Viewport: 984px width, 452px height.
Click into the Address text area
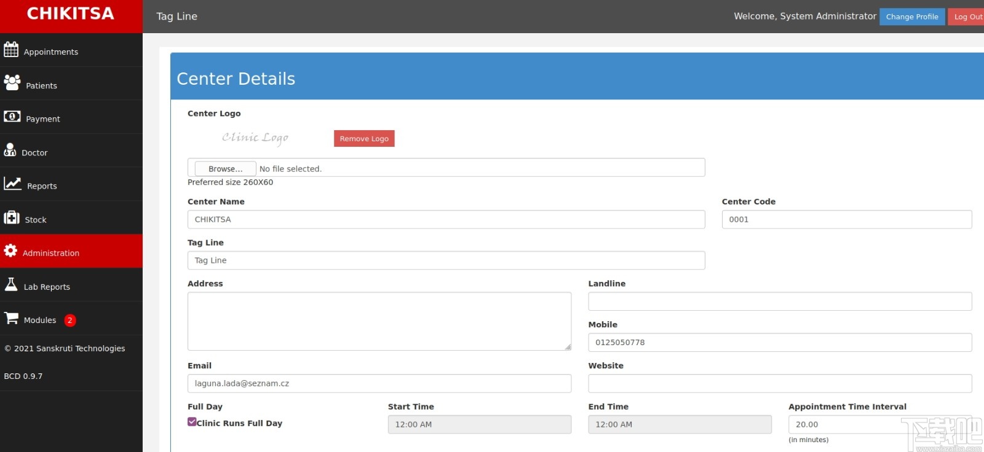click(379, 321)
